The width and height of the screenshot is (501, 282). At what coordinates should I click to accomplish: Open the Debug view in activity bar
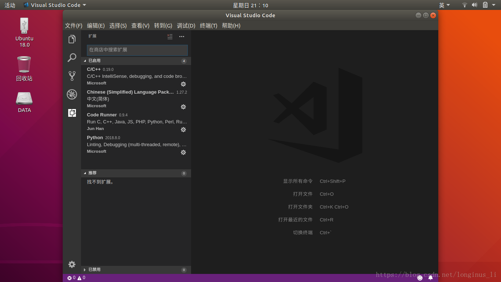(72, 94)
